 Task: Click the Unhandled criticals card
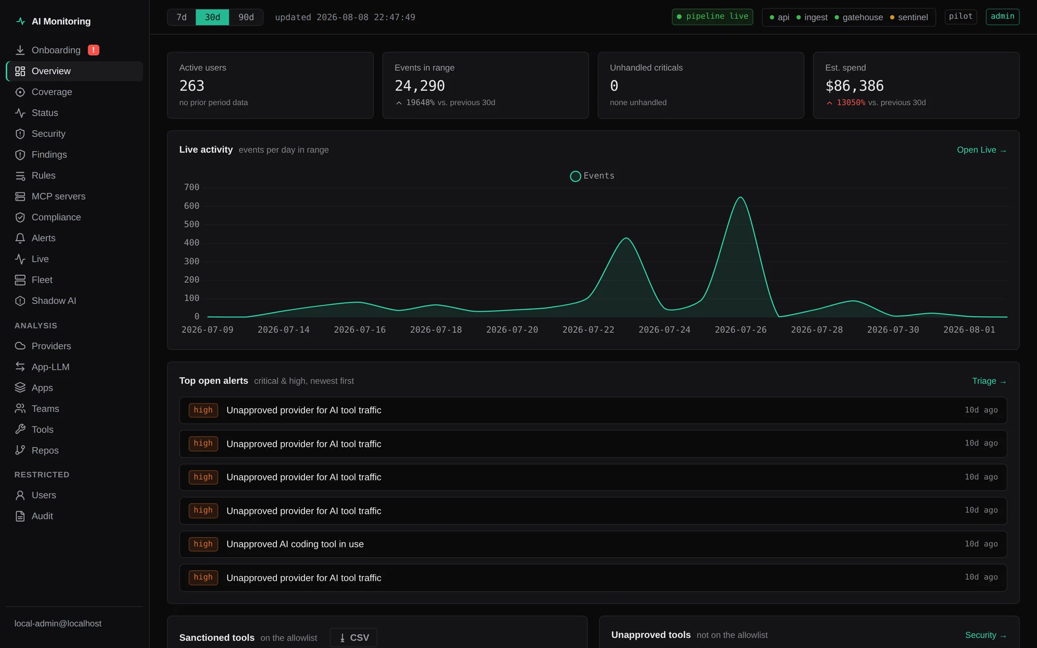point(700,85)
